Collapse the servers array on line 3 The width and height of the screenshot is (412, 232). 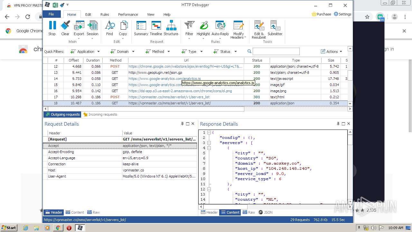tap(209, 143)
